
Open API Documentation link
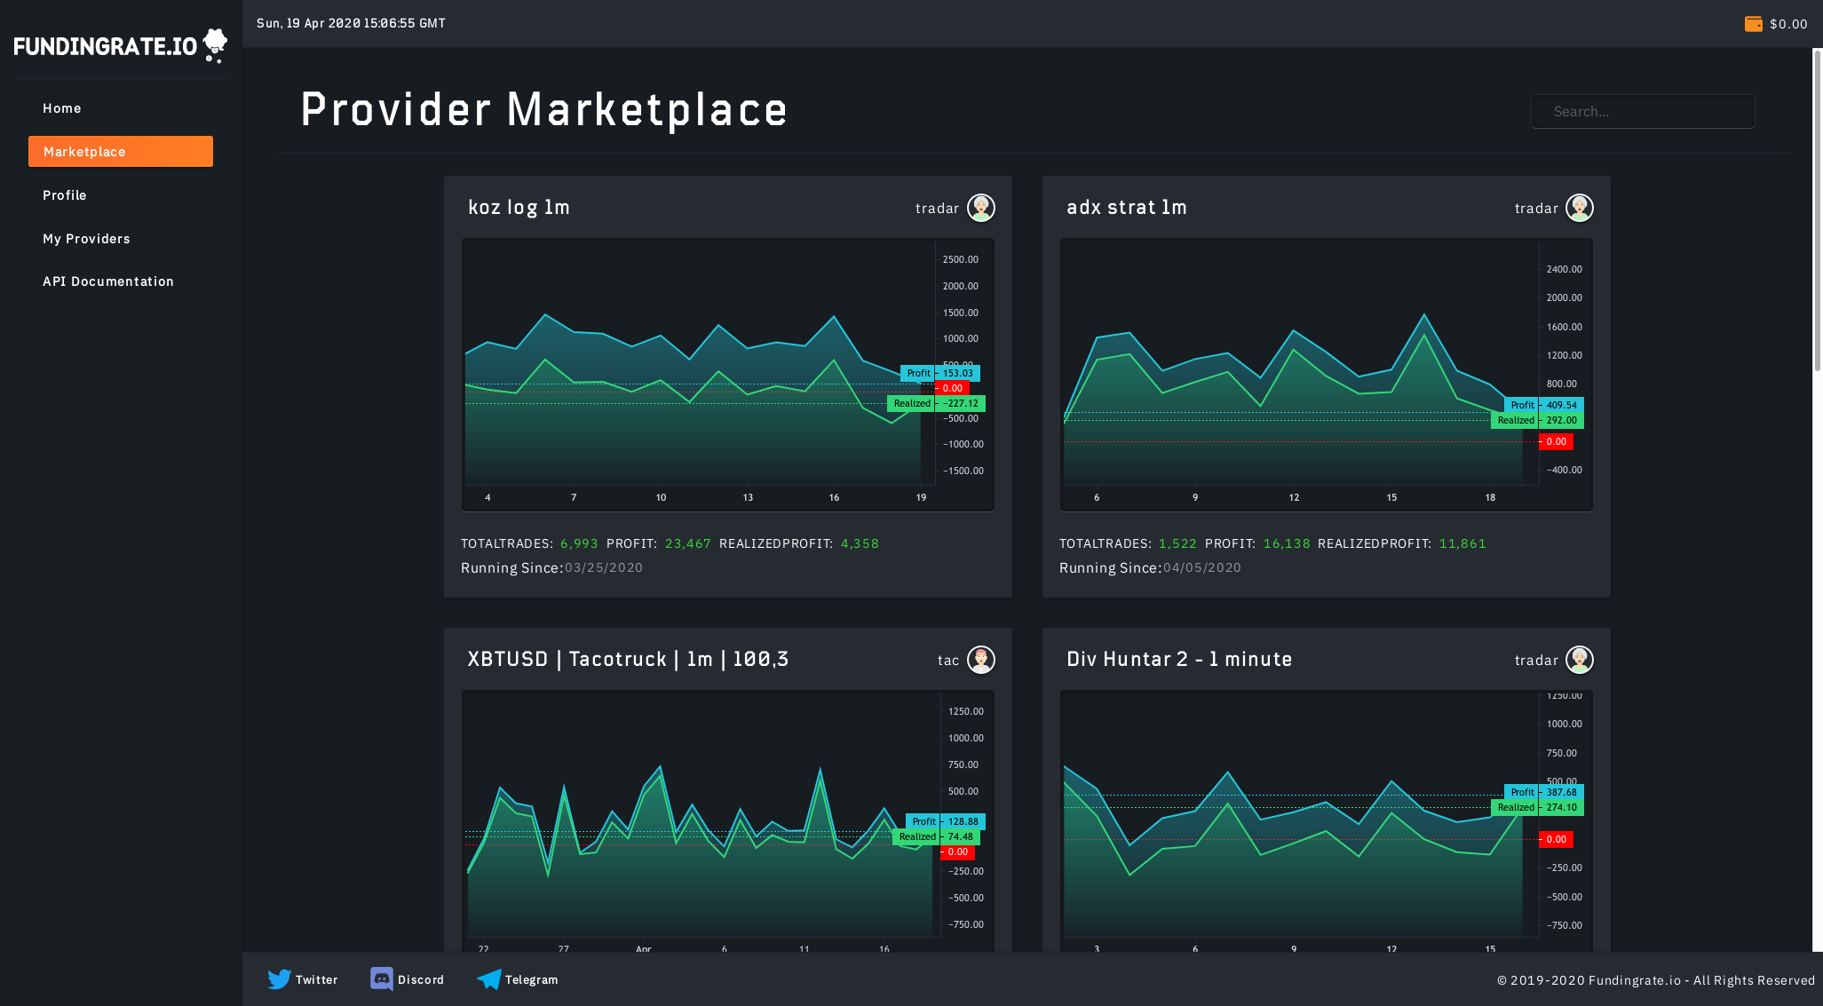108,281
